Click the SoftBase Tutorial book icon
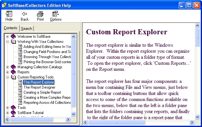 [x=13, y=113]
